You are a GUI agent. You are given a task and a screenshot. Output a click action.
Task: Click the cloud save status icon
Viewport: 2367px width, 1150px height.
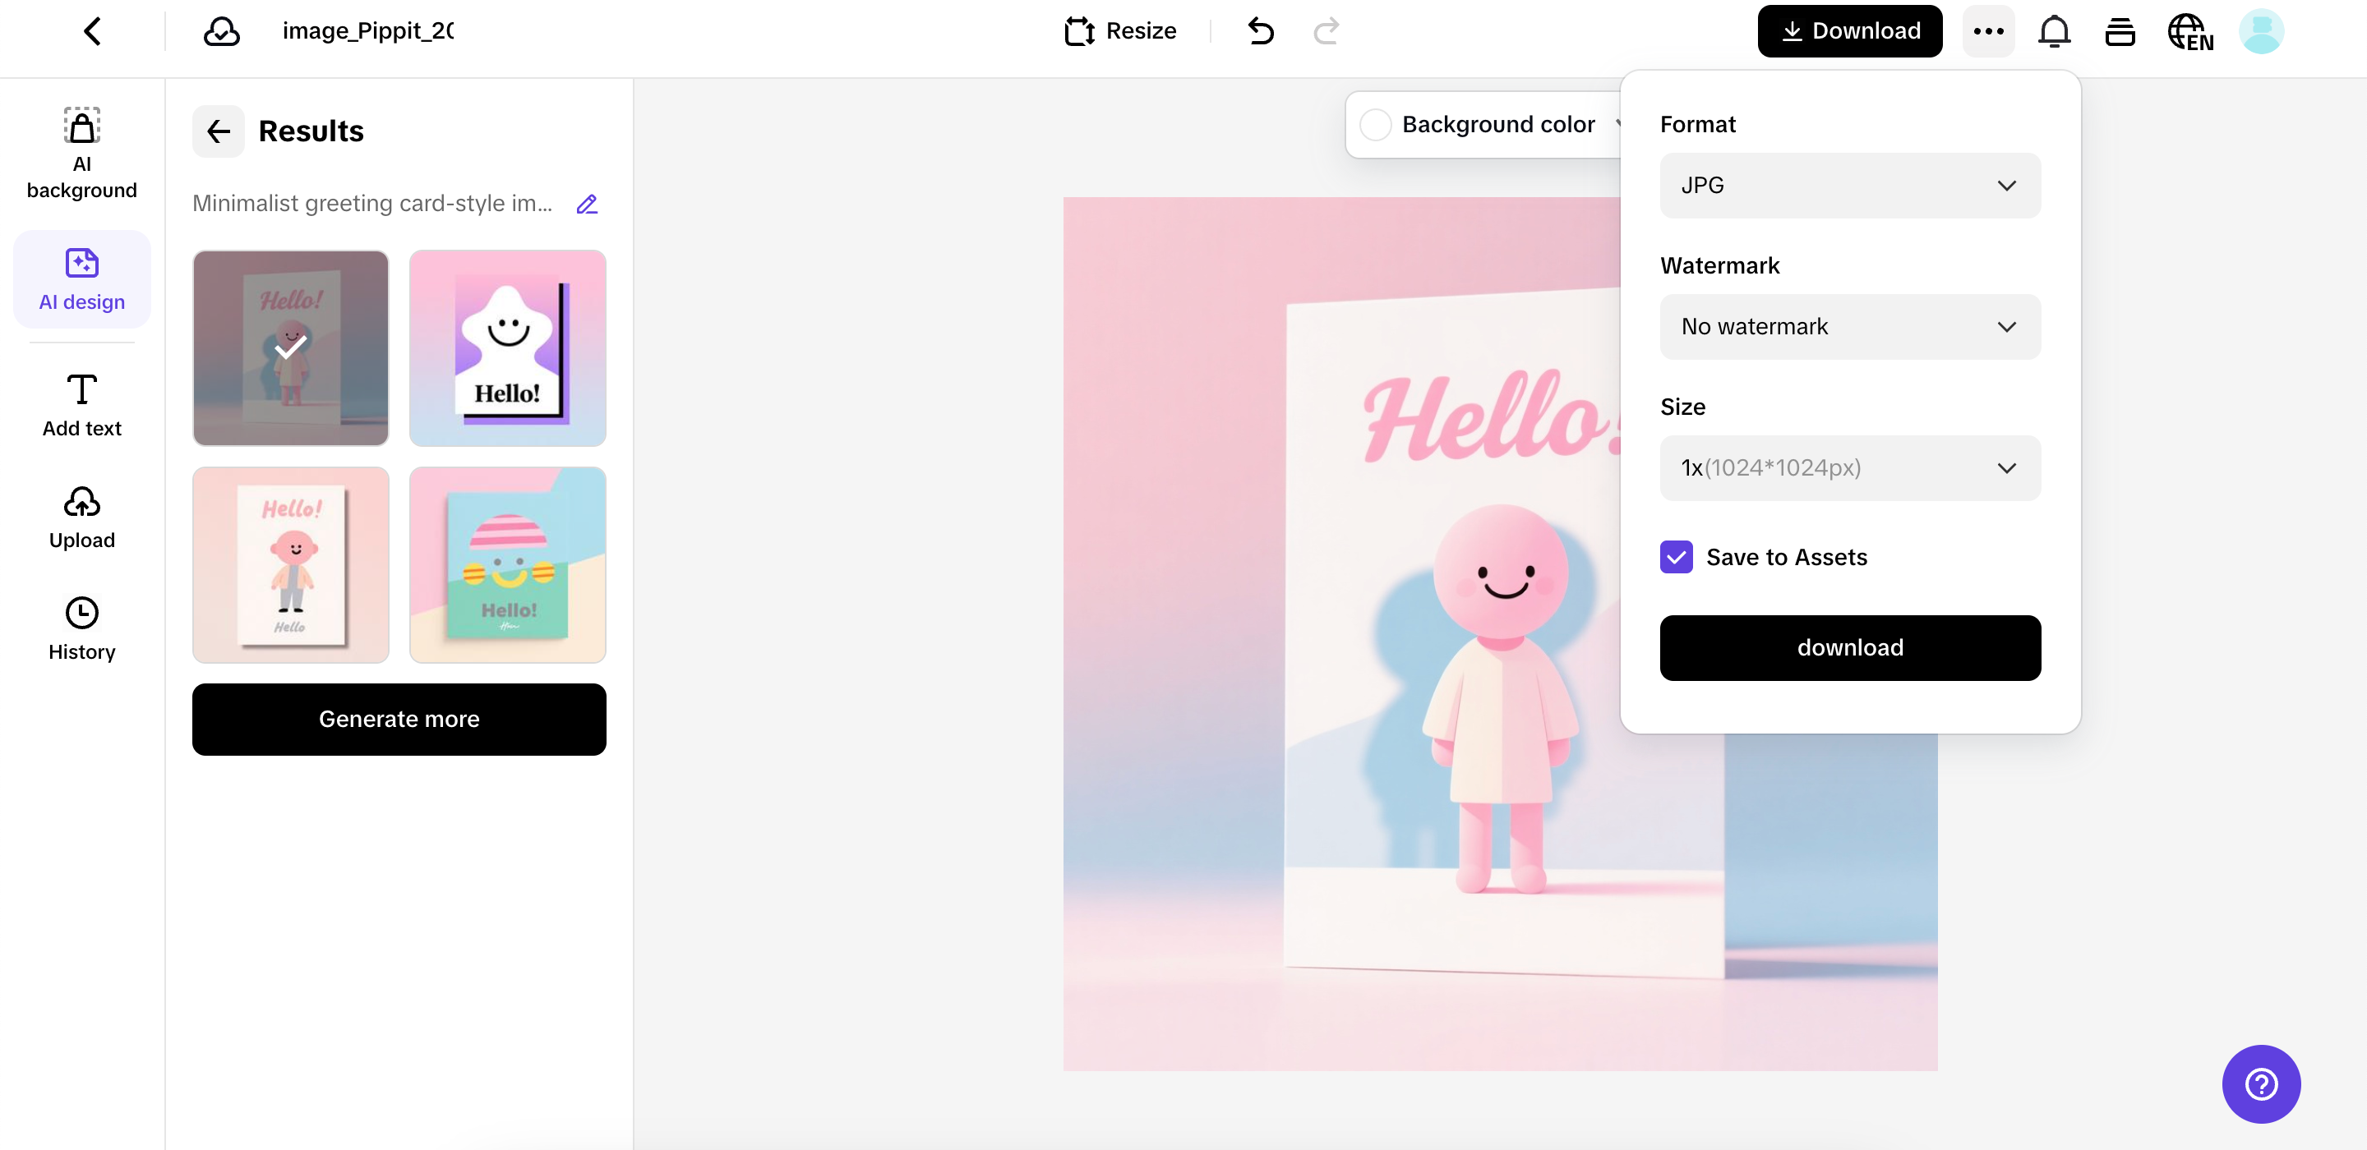tap(221, 31)
